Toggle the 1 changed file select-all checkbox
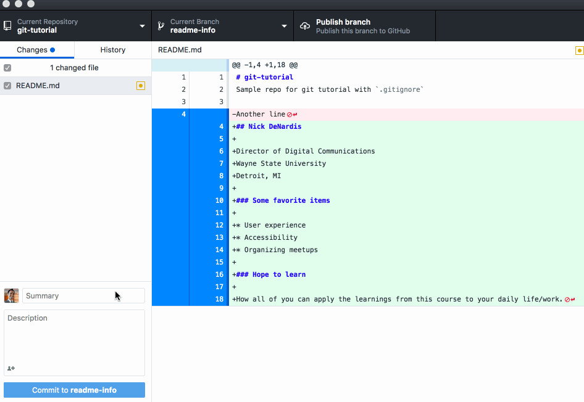This screenshot has width=584, height=402. [7, 67]
